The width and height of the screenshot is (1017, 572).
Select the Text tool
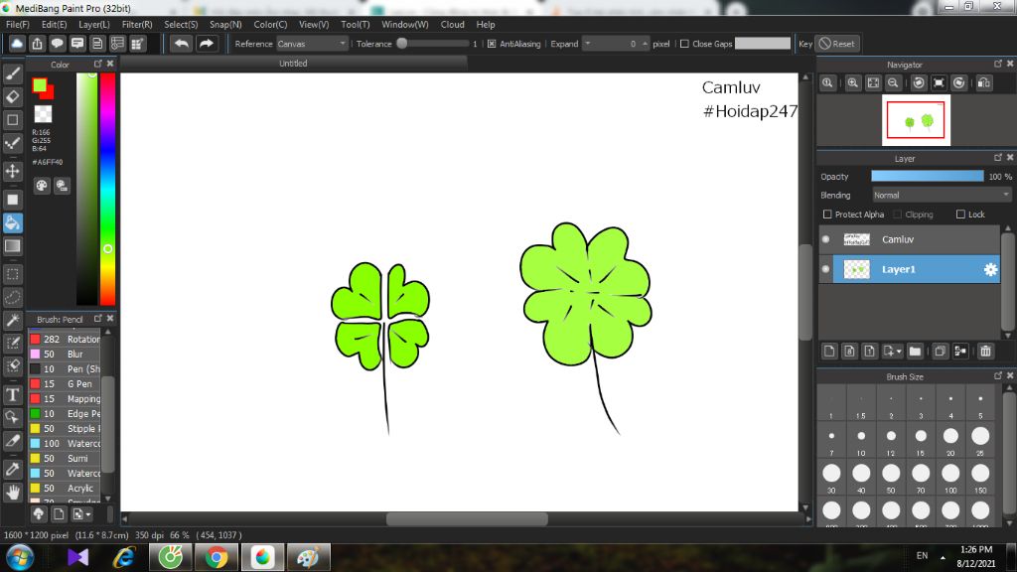coord(12,394)
